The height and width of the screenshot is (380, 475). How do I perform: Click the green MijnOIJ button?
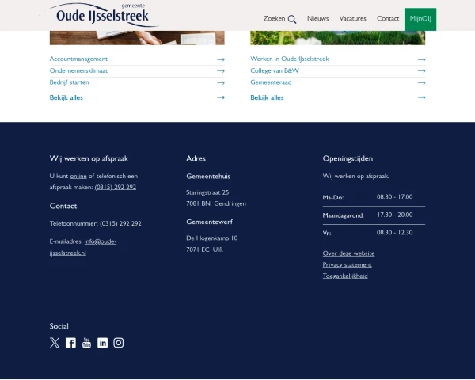(x=420, y=19)
